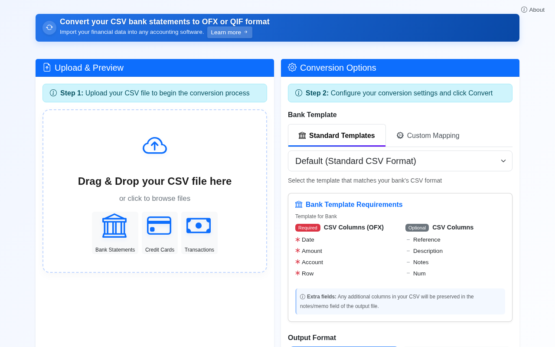
Task: Switch to the Custom Mapping tab
Action: (428, 135)
